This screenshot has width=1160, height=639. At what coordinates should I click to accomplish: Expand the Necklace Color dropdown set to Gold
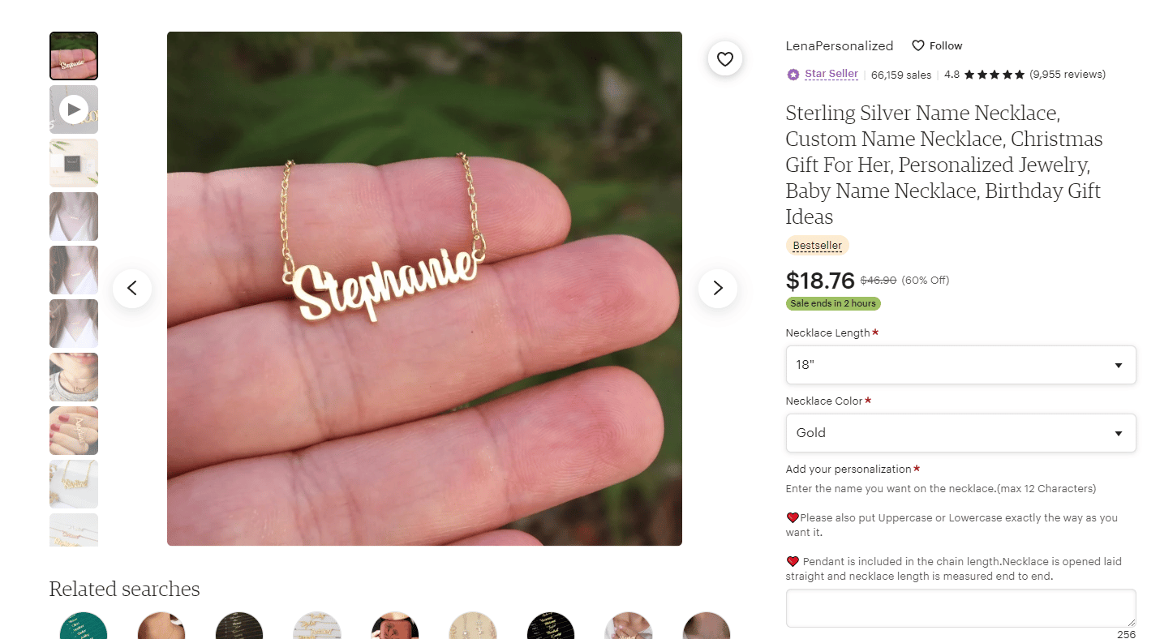point(960,433)
